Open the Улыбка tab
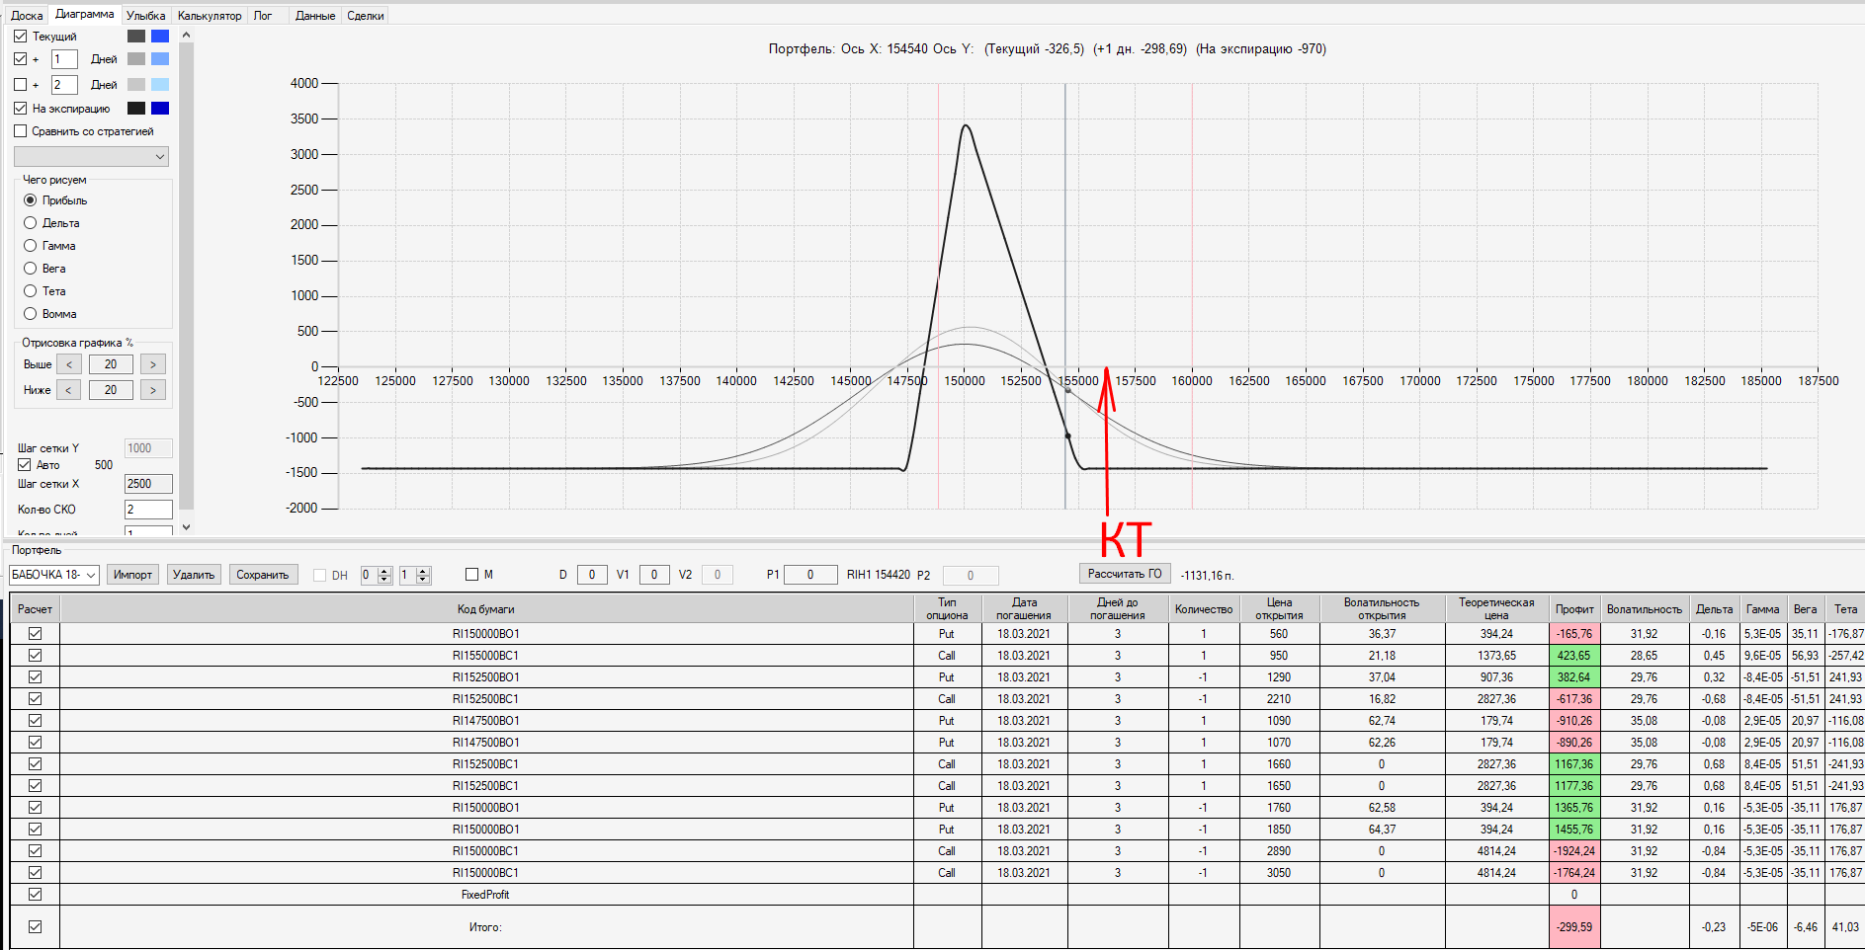This screenshot has width=1865, height=950. point(146,16)
